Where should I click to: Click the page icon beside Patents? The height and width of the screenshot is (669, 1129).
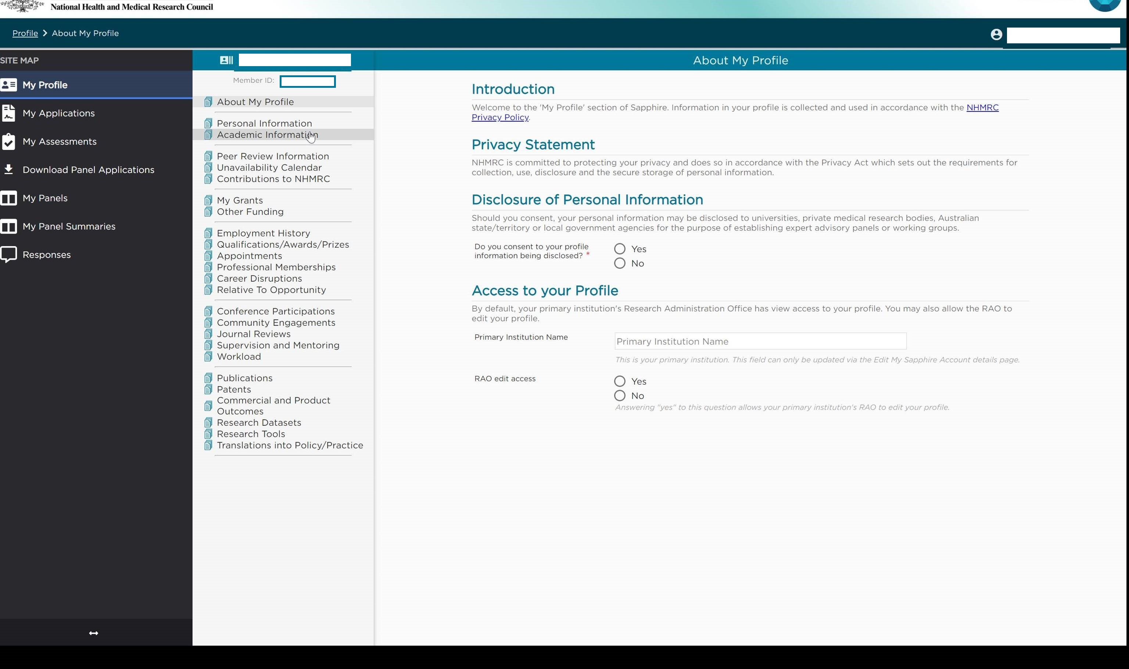pyautogui.click(x=208, y=389)
